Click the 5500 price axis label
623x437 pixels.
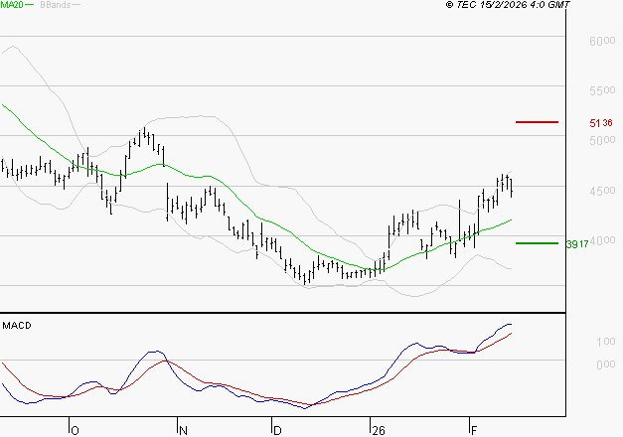(602, 90)
